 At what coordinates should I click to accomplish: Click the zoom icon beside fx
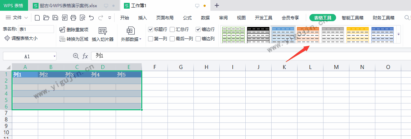pyautogui.click(x=76, y=56)
